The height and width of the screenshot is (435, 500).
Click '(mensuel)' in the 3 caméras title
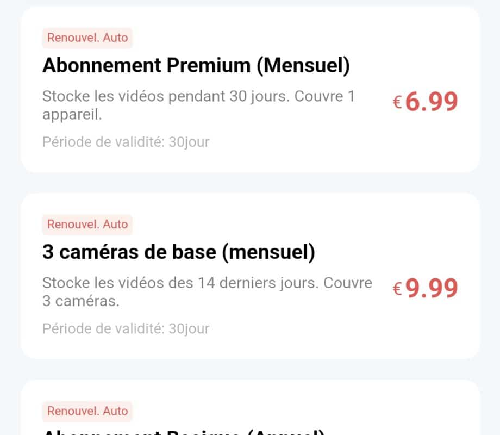268,252
